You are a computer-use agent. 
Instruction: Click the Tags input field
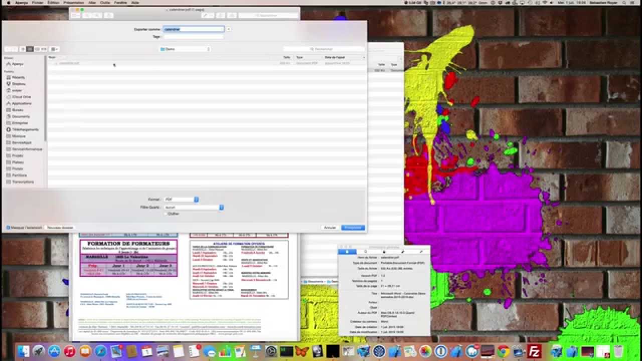194,37
